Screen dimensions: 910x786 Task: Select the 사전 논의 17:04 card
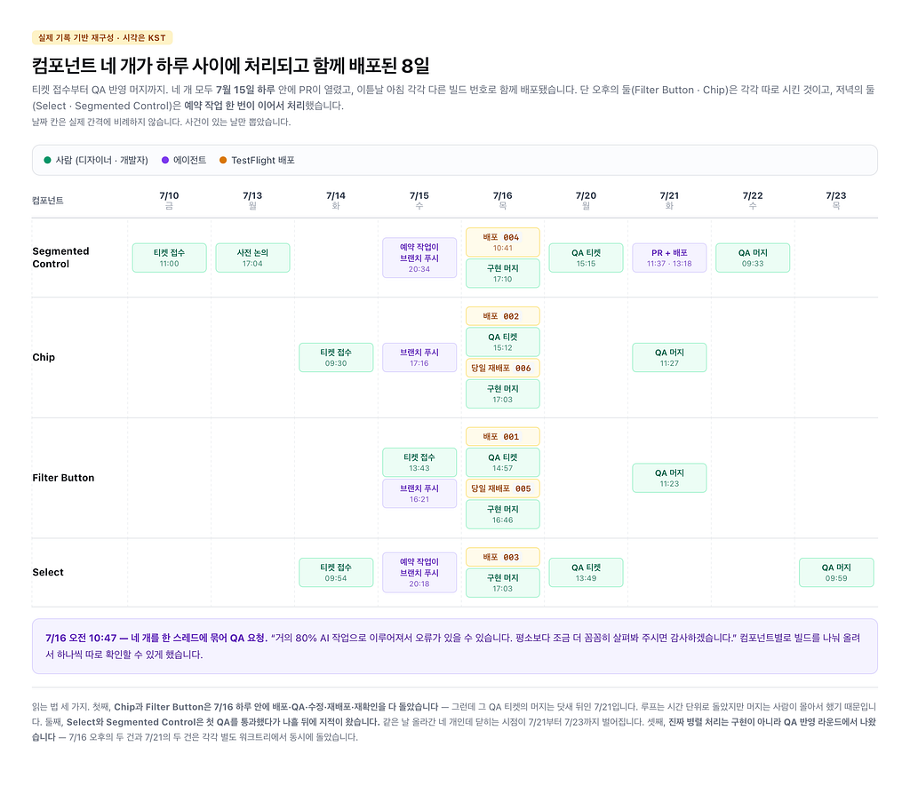(252, 258)
